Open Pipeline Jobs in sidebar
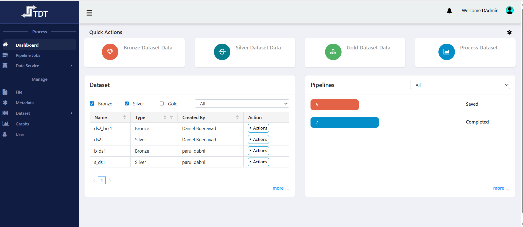Image resolution: width=523 pixels, height=227 pixels. [28, 55]
